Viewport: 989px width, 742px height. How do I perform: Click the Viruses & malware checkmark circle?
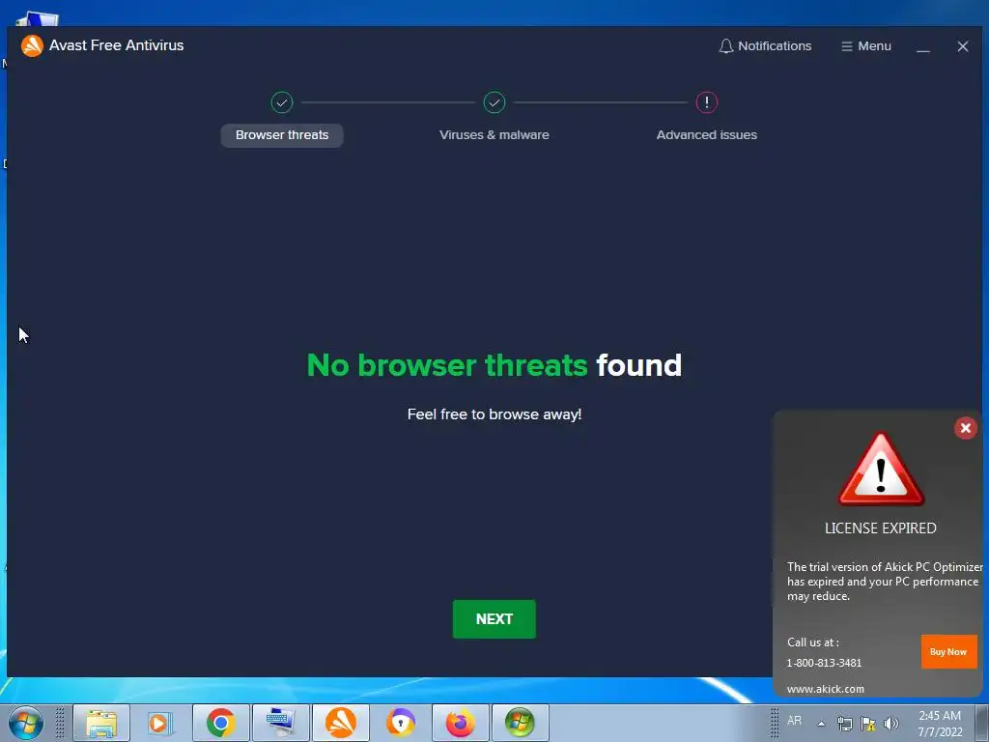click(494, 102)
